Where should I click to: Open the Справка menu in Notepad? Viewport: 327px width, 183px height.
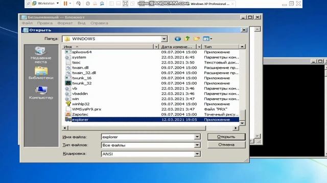pos(99,23)
